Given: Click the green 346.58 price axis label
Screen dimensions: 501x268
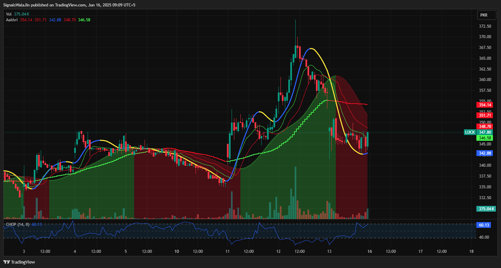Looking at the screenshot, I should point(485,138).
